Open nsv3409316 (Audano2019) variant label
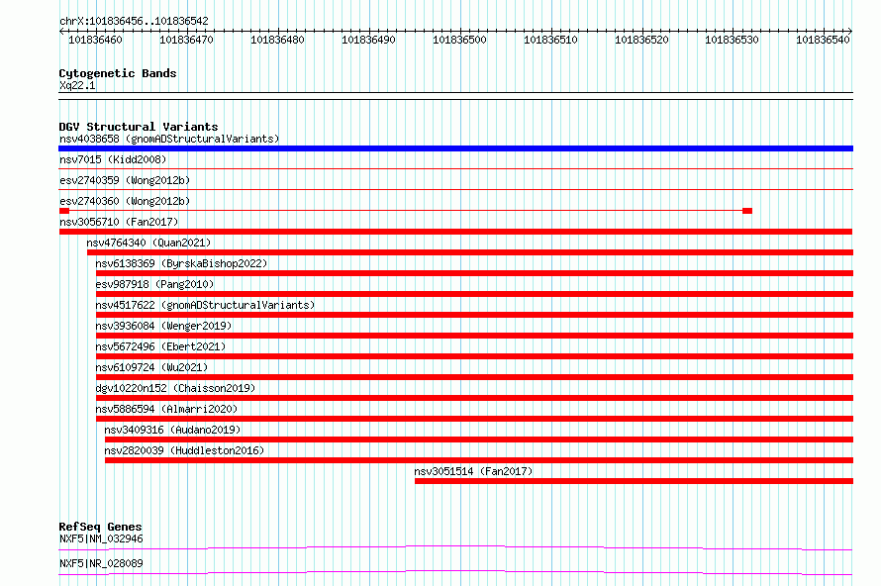 tap(172, 430)
